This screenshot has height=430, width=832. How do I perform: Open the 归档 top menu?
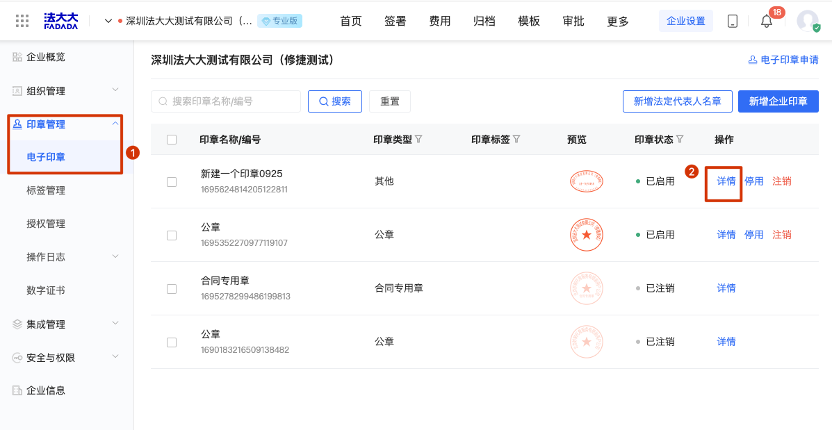[484, 22]
